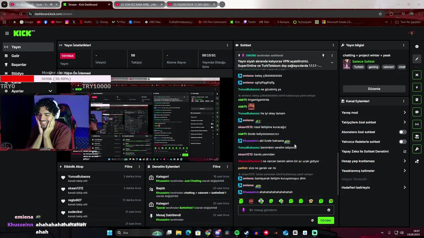This screenshot has width=424, height=238.
Task: Switch to the SON KEZ BABA MRB browser tab
Action: [139, 5]
